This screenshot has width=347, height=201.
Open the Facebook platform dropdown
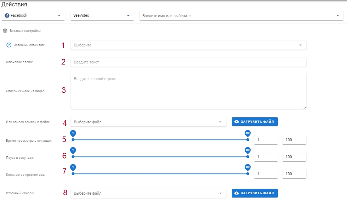[x=33, y=16]
